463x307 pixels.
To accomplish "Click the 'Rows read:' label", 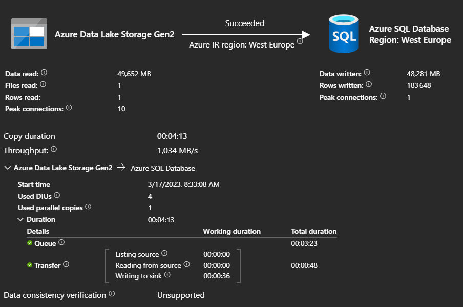I will click(23, 97).
